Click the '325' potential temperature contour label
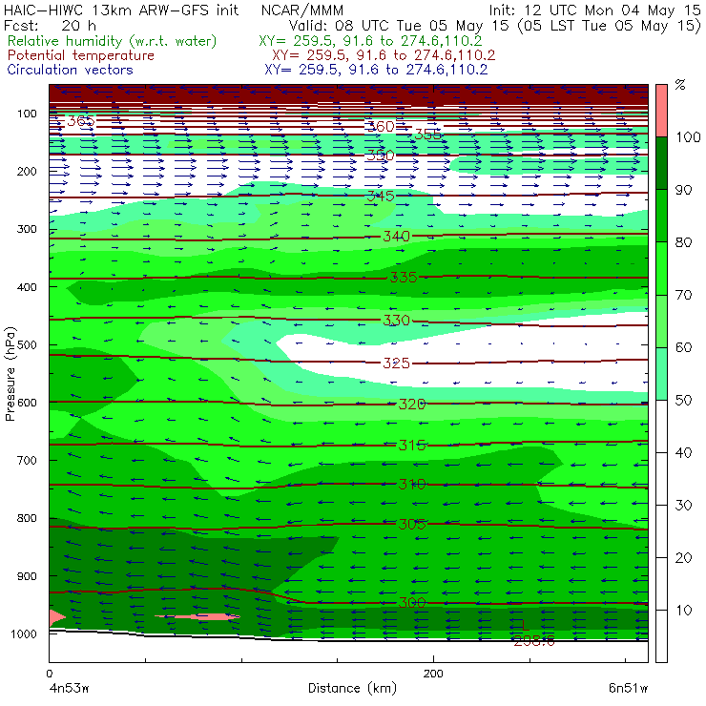706x706 pixels. click(396, 363)
